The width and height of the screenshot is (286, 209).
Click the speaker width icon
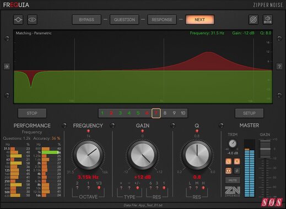268,20
